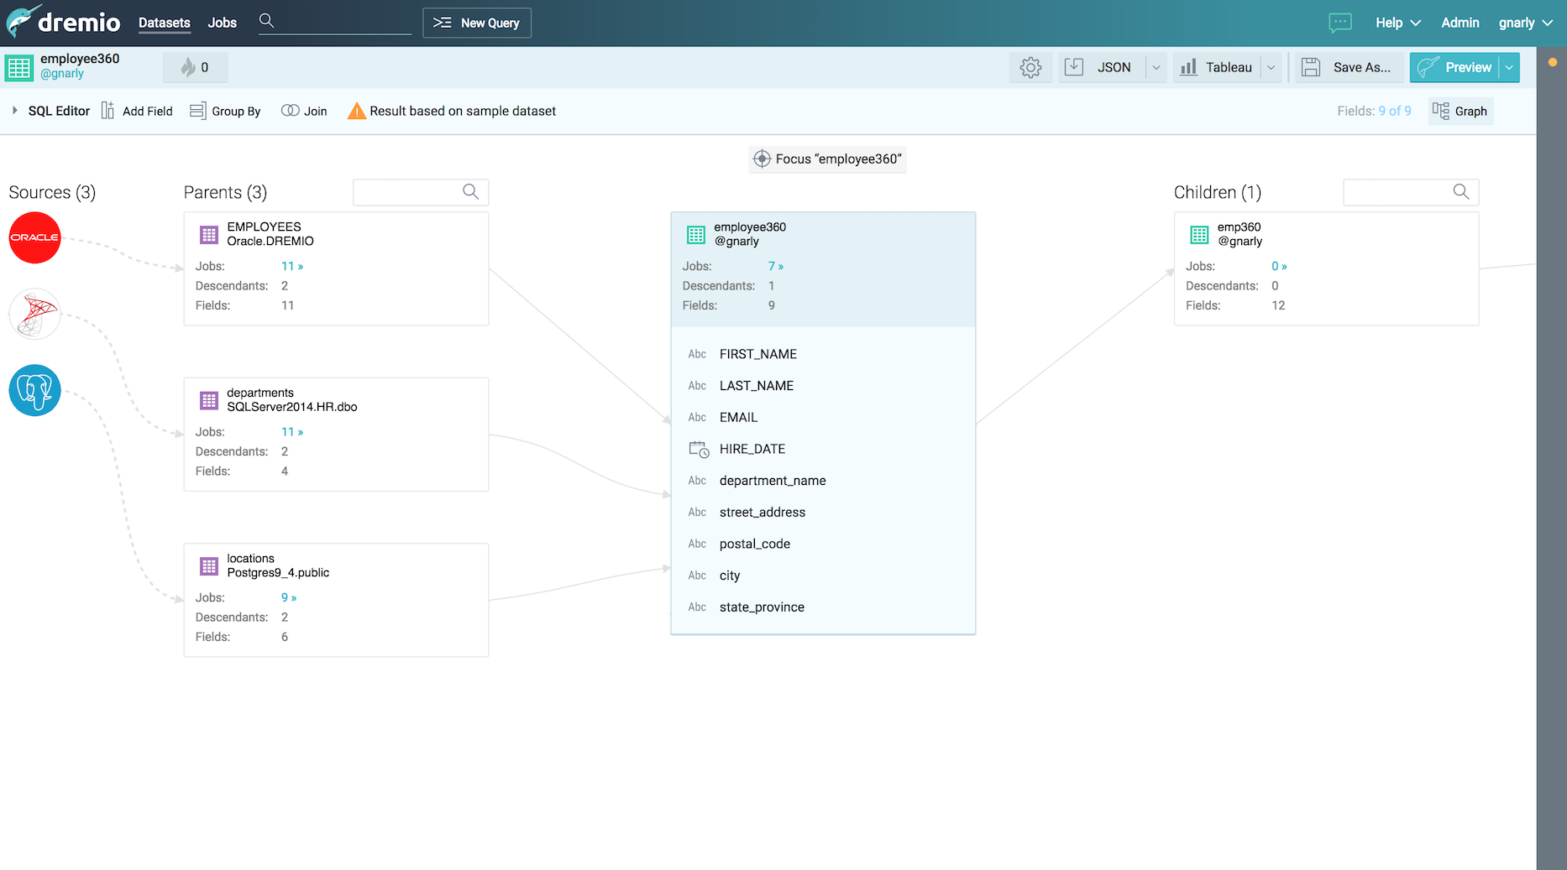Expand the SQL Editor disclosure triangle
The height and width of the screenshot is (870, 1567).
[x=15, y=110]
